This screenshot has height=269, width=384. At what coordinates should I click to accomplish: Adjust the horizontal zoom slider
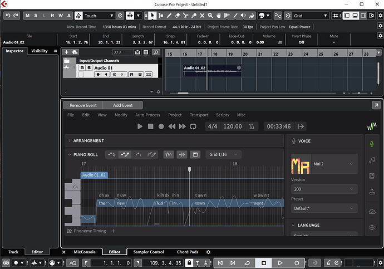(359, 93)
